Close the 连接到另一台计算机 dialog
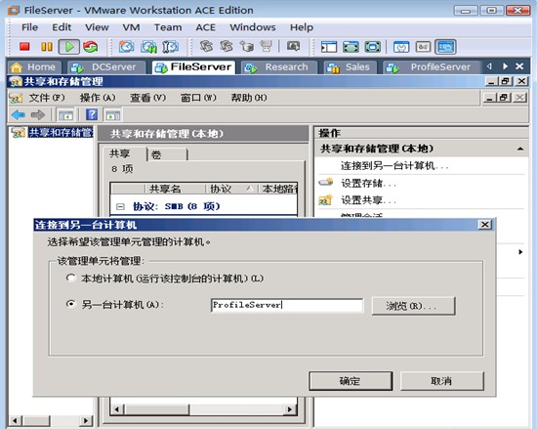This screenshot has width=537, height=429. [484, 225]
